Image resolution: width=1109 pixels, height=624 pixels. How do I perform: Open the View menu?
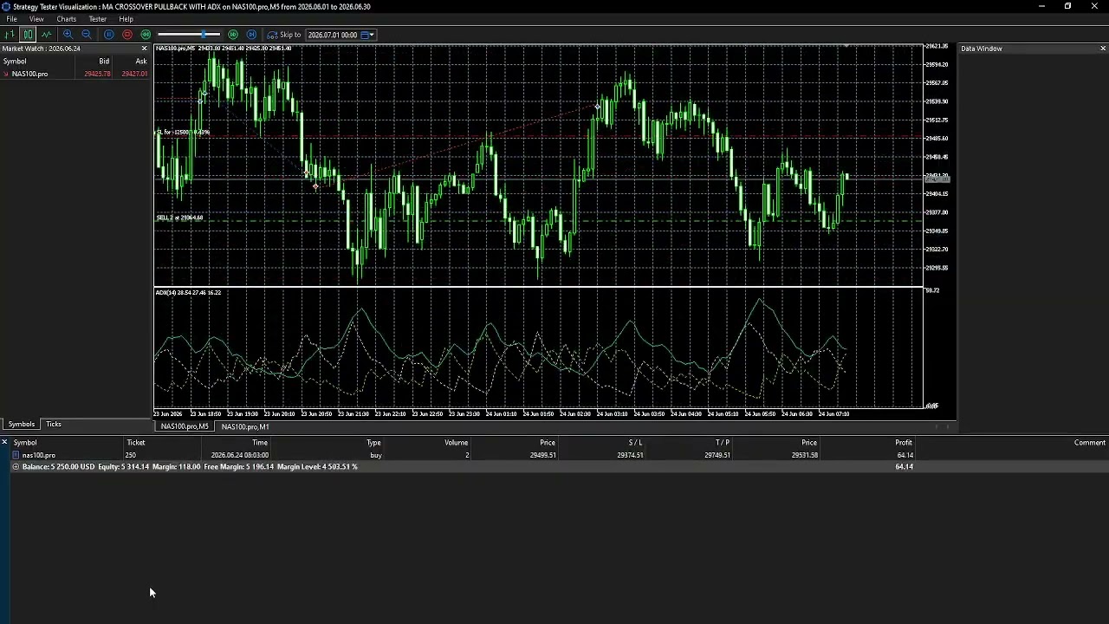coord(36,19)
